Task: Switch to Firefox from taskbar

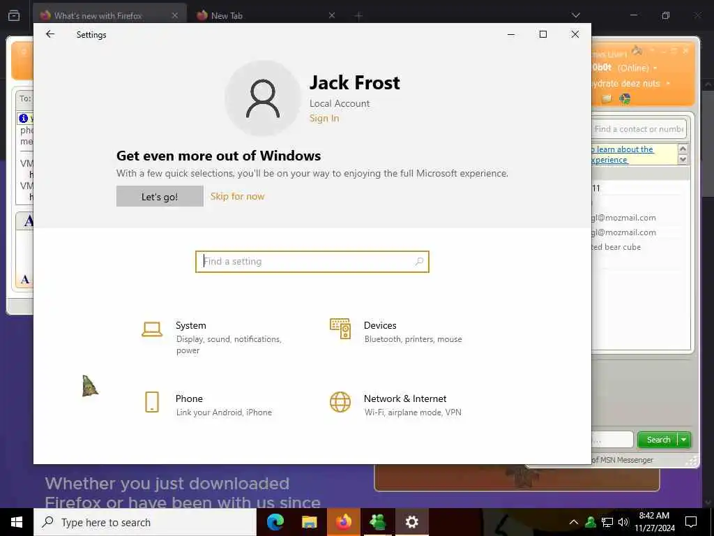Action: [x=344, y=522]
